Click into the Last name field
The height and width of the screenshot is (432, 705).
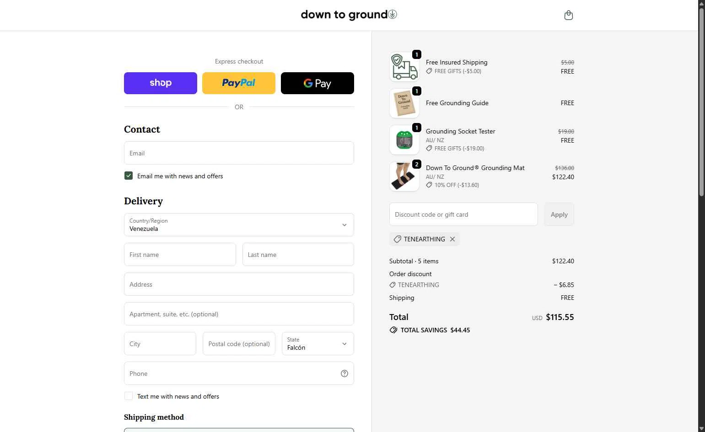(x=298, y=254)
